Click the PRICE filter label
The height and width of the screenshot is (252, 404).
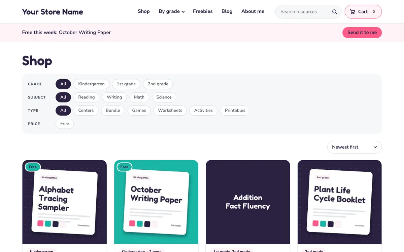click(x=34, y=124)
